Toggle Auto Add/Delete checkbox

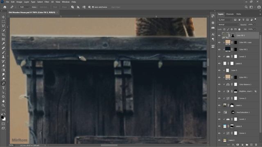click(x=93, y=7)
